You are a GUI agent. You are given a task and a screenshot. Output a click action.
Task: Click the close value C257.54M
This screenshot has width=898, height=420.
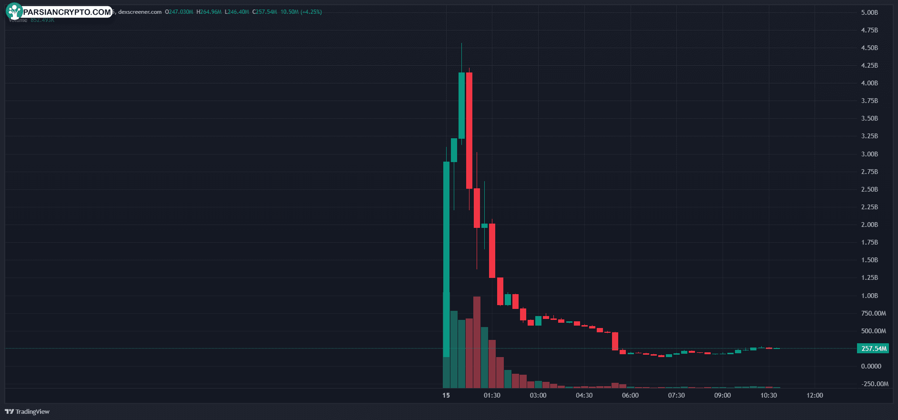tap(265, 12)
